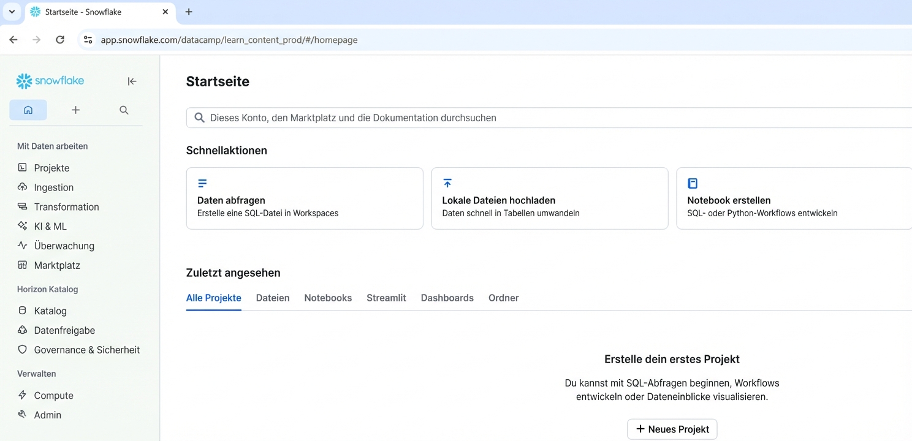Click the Transformation icon in the sidebar

click(x=22, y=206)
